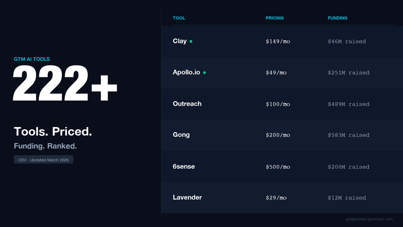The image size is (403, 227).
Task: Click the $500/mo price for 6sense
Action: pyautogui.click(x=278, y=167)
